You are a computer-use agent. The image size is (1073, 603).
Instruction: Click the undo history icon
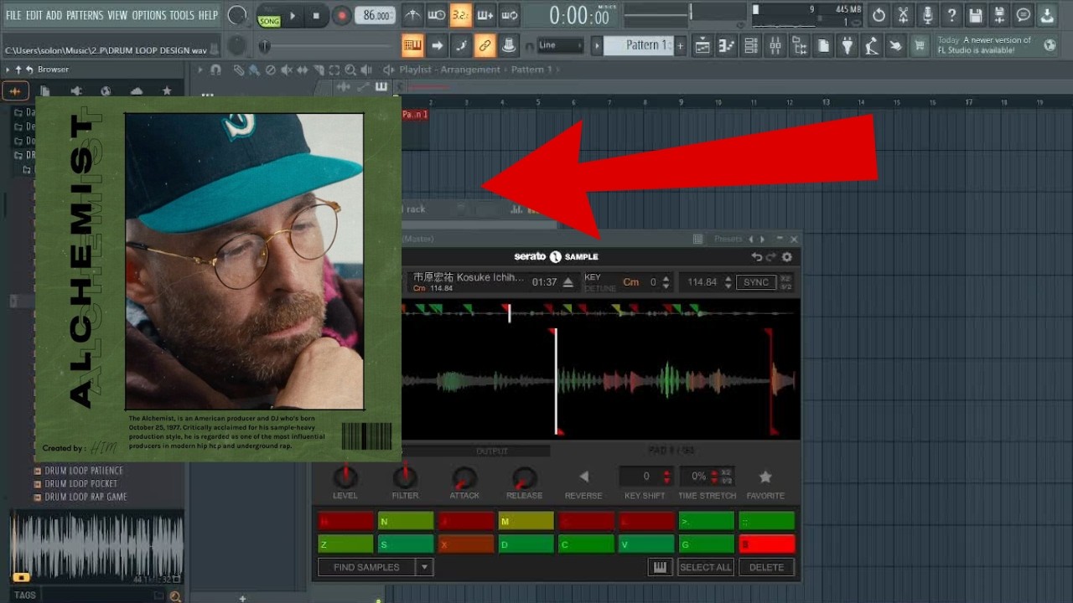click(879, 15)
